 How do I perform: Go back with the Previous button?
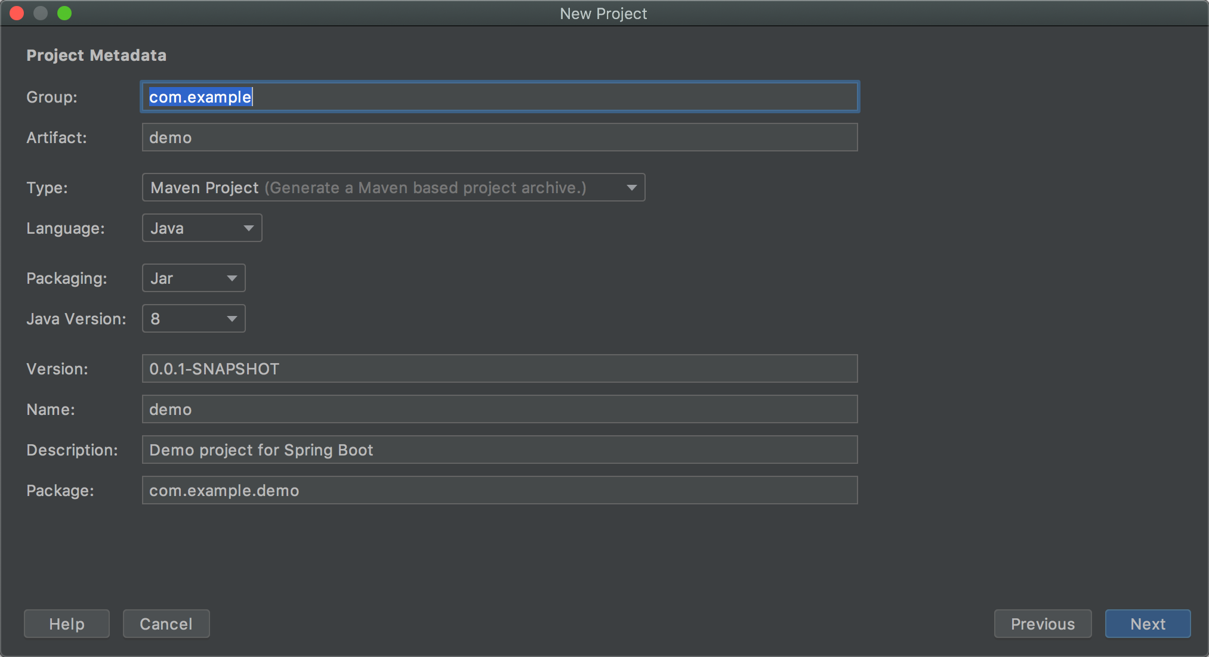[1043, 624]
